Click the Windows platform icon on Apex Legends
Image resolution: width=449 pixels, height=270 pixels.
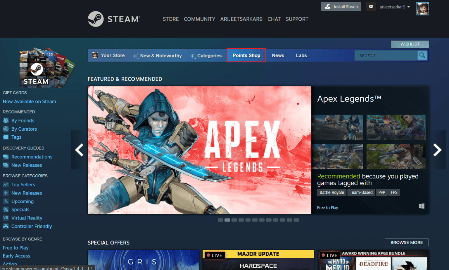(421, 206)
